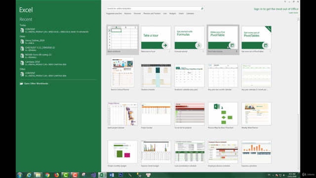Screen dimensions: 316x178
Task: Select the Expense trends budget template
Action: pyautogui.click(x=156, y=152)
